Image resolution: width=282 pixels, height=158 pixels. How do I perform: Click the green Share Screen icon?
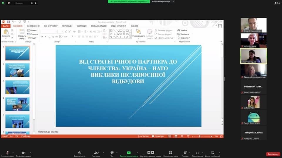(129, 153)
